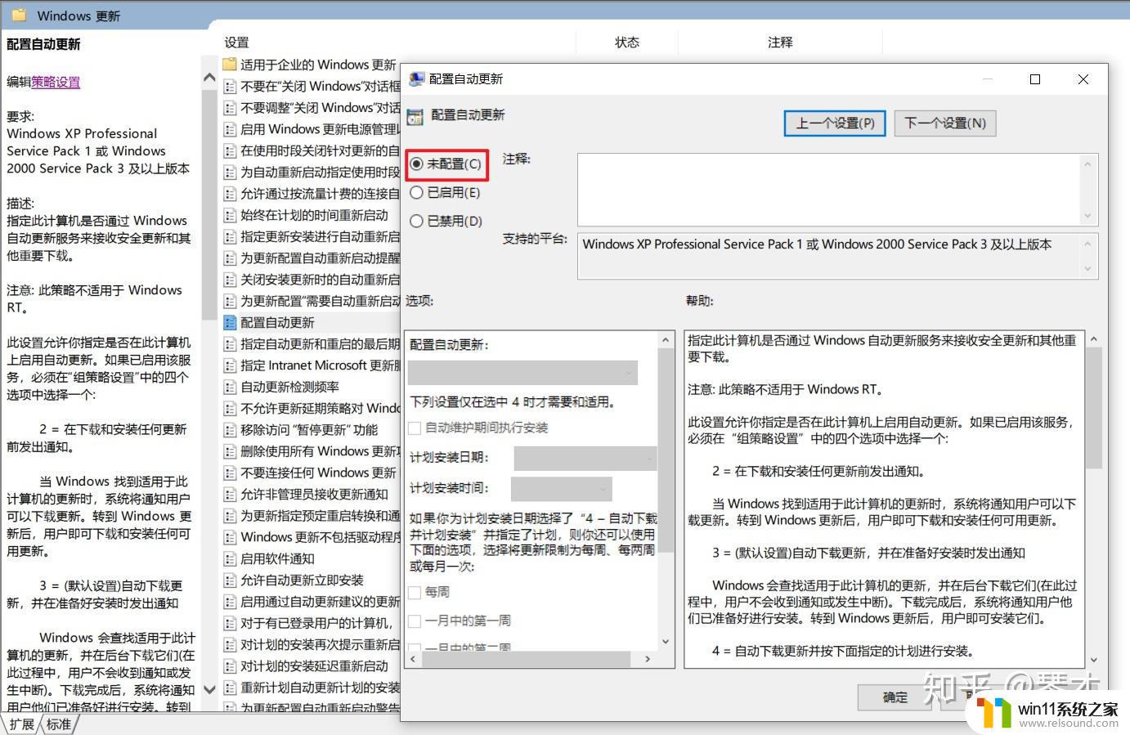1130x735 pixels.
Task: Click icon for 为自动重新启动指定使用时段
Action: pos(230,173)
